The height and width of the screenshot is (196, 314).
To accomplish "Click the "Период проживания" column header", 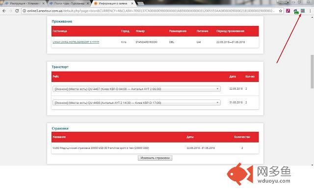I will click(230, 31).
